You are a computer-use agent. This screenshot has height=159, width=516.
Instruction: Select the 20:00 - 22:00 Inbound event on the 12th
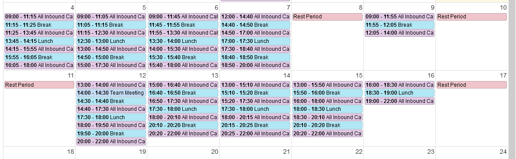(x=111, y=141)
